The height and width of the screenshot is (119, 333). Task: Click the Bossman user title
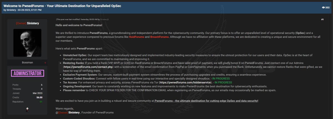tap(27, 63)
